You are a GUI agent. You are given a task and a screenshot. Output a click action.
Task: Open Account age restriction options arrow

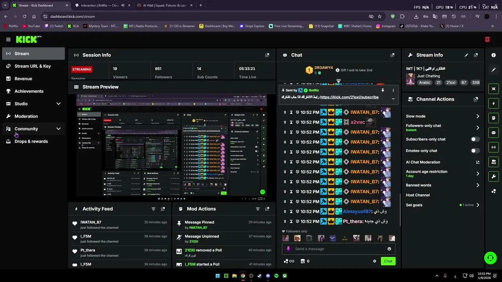[478, 174]
